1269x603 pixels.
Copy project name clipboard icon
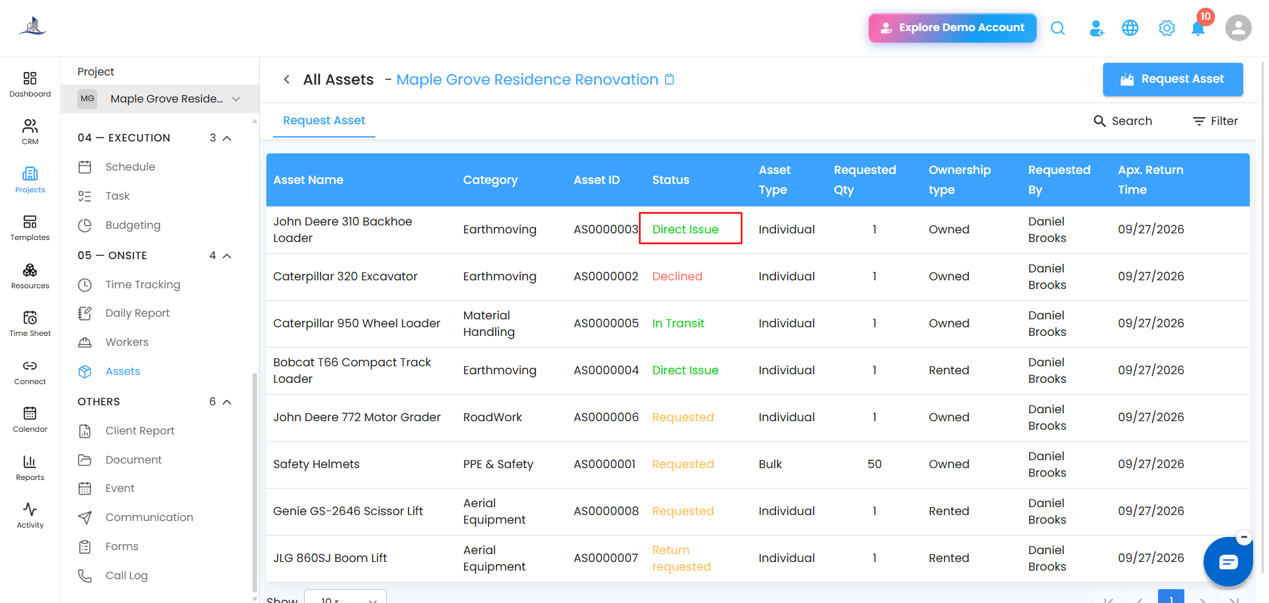[670, 79]
